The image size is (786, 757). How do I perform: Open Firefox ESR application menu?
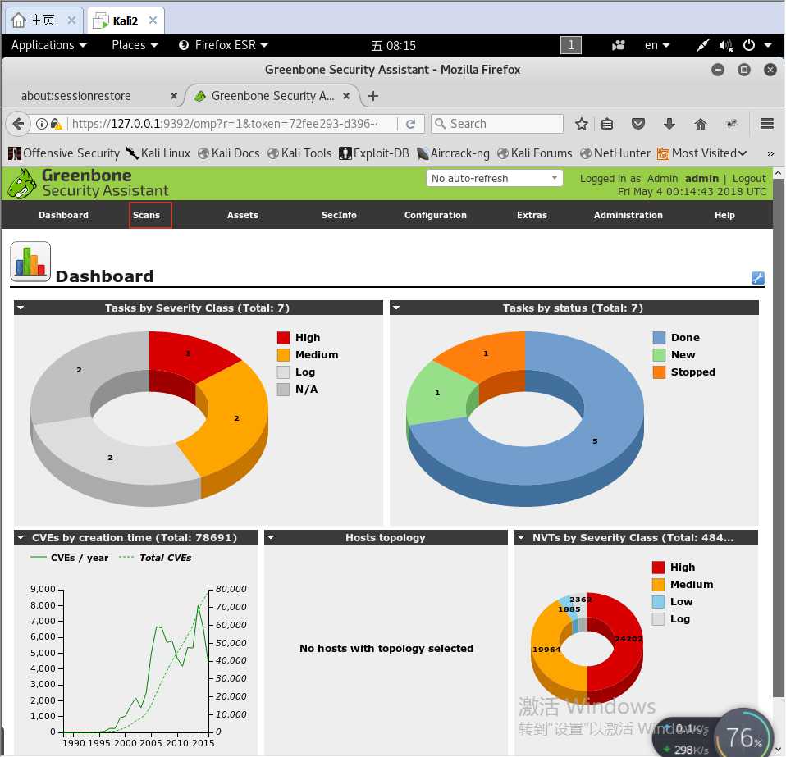223,46
